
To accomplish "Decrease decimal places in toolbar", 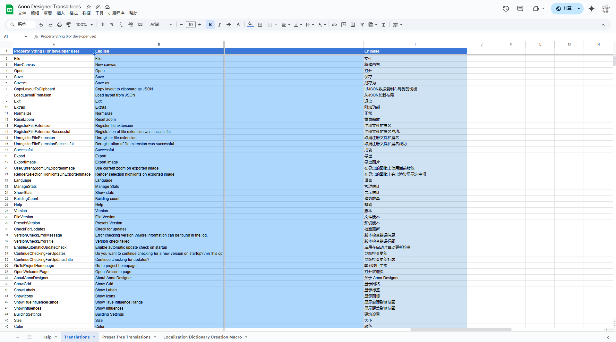I will click(x=121, y=25).
